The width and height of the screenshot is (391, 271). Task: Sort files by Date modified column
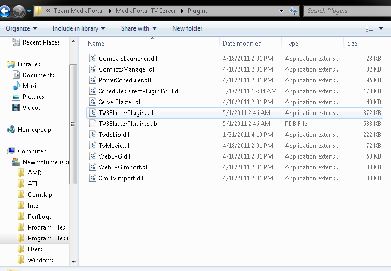[x=242, y=44]
